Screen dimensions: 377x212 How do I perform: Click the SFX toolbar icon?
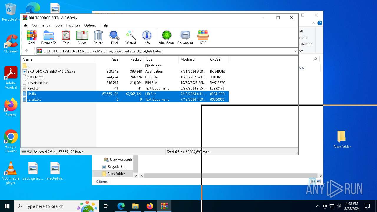click(203, 37)
